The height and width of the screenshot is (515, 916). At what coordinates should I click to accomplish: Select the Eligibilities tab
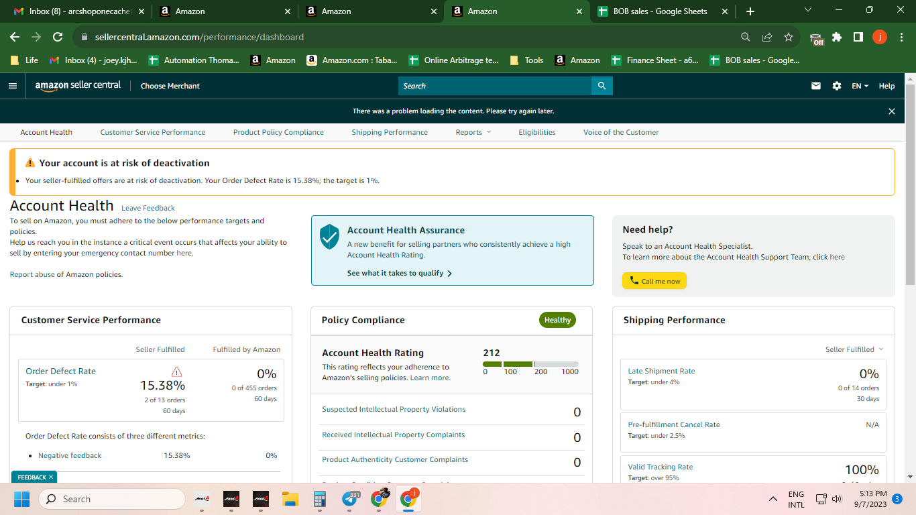(x=537, y=132)
